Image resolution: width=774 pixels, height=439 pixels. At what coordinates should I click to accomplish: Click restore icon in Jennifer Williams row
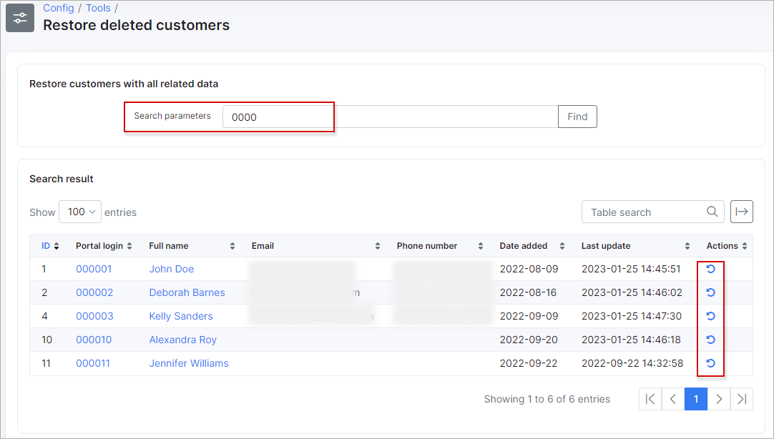pos(711,363)
